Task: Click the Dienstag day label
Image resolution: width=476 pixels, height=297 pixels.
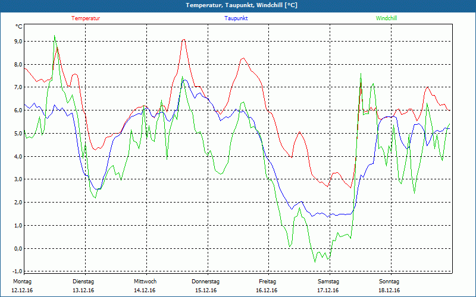Action: click(x=83, y=282)
